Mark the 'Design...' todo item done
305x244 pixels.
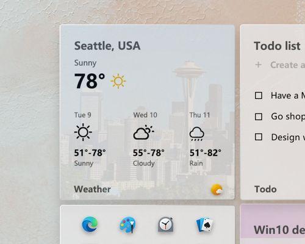click(259, 137)
